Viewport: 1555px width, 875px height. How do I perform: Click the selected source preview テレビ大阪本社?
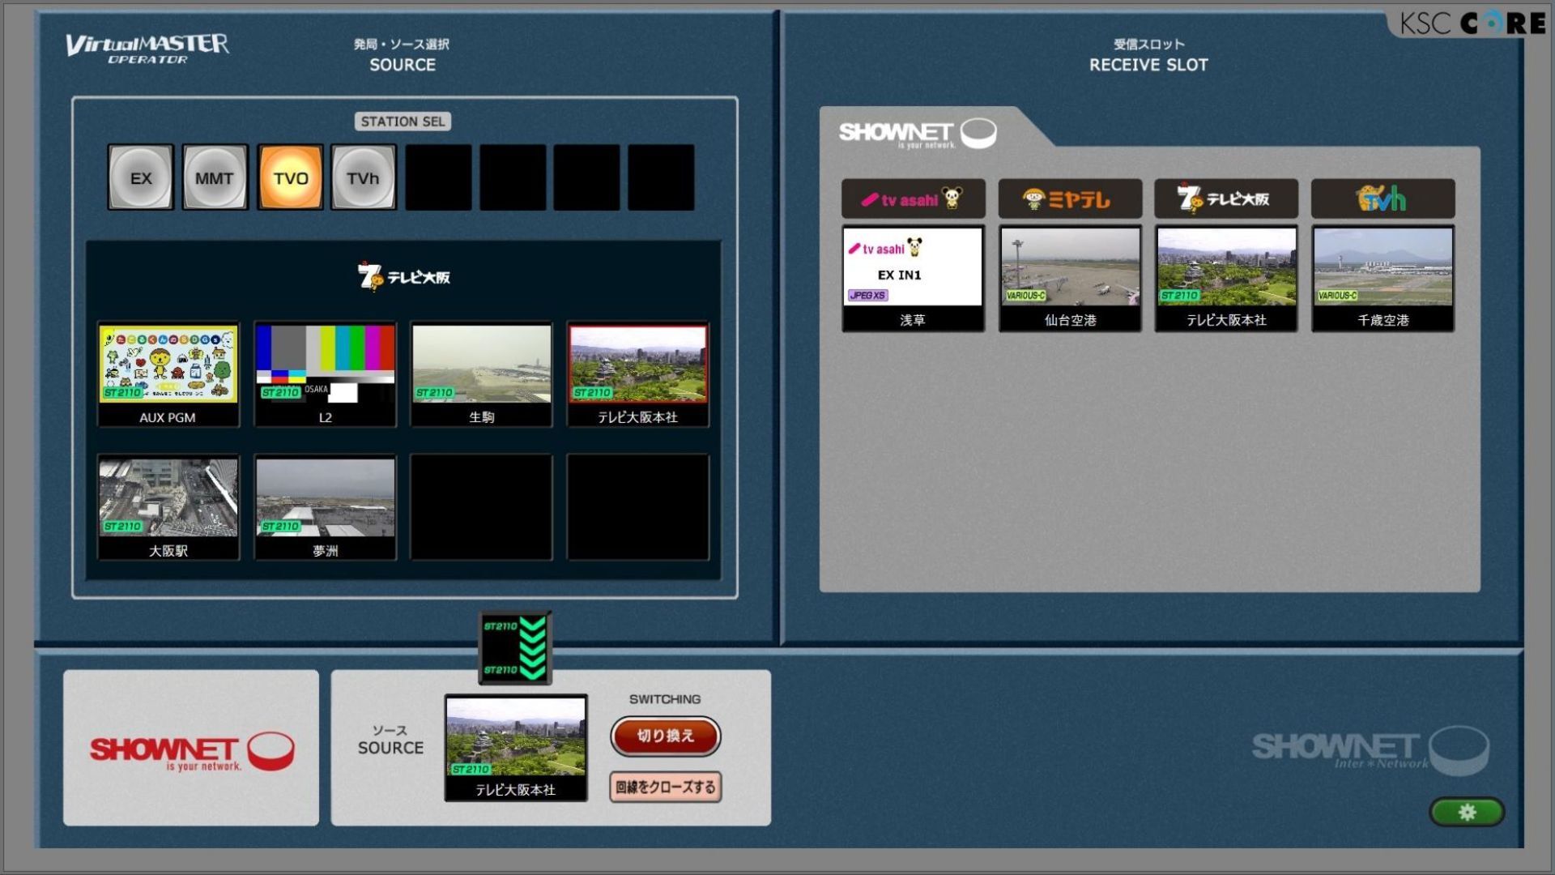point(516,749)
